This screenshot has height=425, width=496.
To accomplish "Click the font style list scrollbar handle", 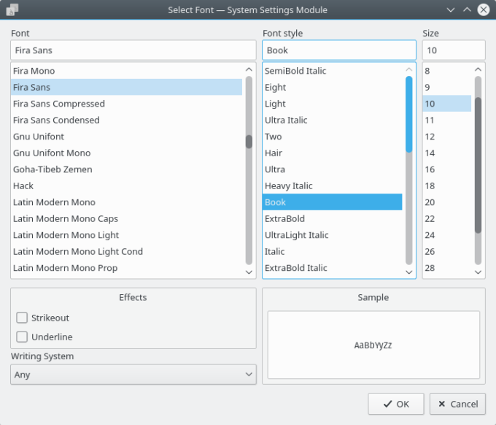I will pyautogui.click(x=409, y=115).
